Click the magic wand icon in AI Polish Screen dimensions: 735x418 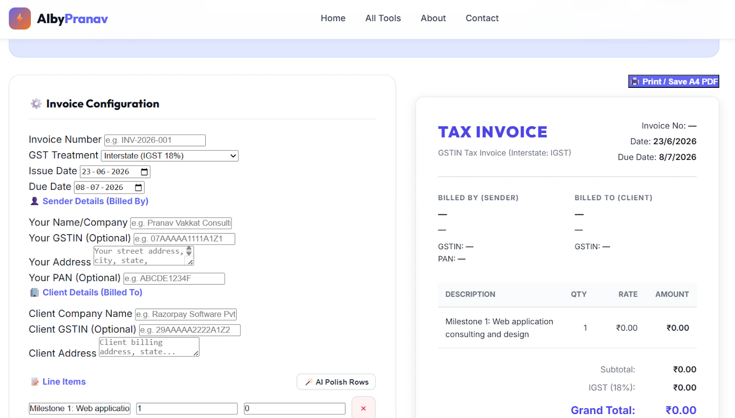309,382
